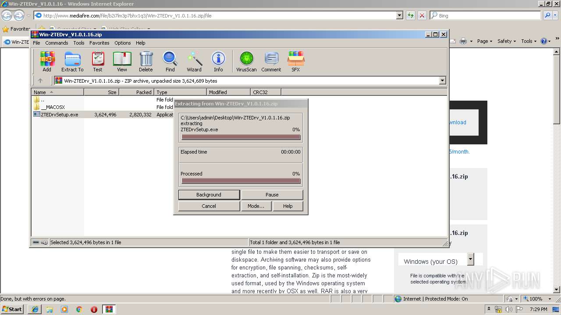
Task: Click the Add toolbar icon in WinRAR
Action: coord(47,61)
